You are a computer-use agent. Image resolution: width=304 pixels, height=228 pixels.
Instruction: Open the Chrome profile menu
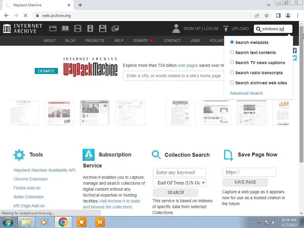tap(288, 15)
